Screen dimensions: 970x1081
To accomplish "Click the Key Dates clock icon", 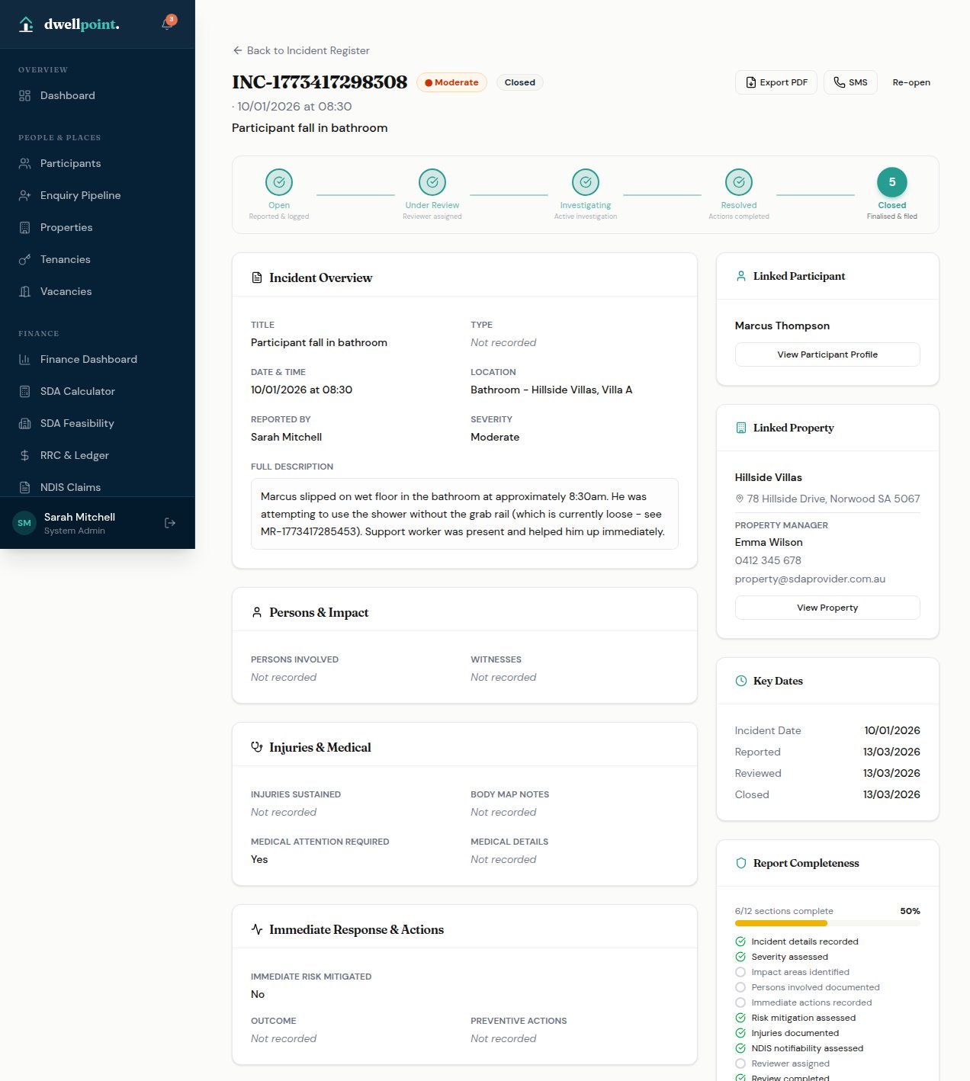I will click(x=741, y=681).
